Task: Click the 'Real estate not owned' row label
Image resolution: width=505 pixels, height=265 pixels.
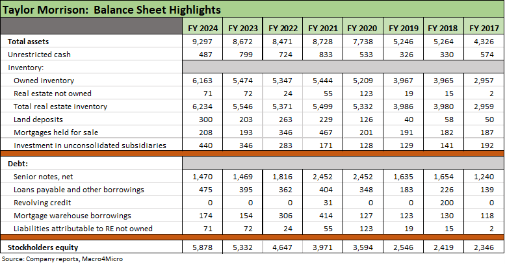Action: 53,94
